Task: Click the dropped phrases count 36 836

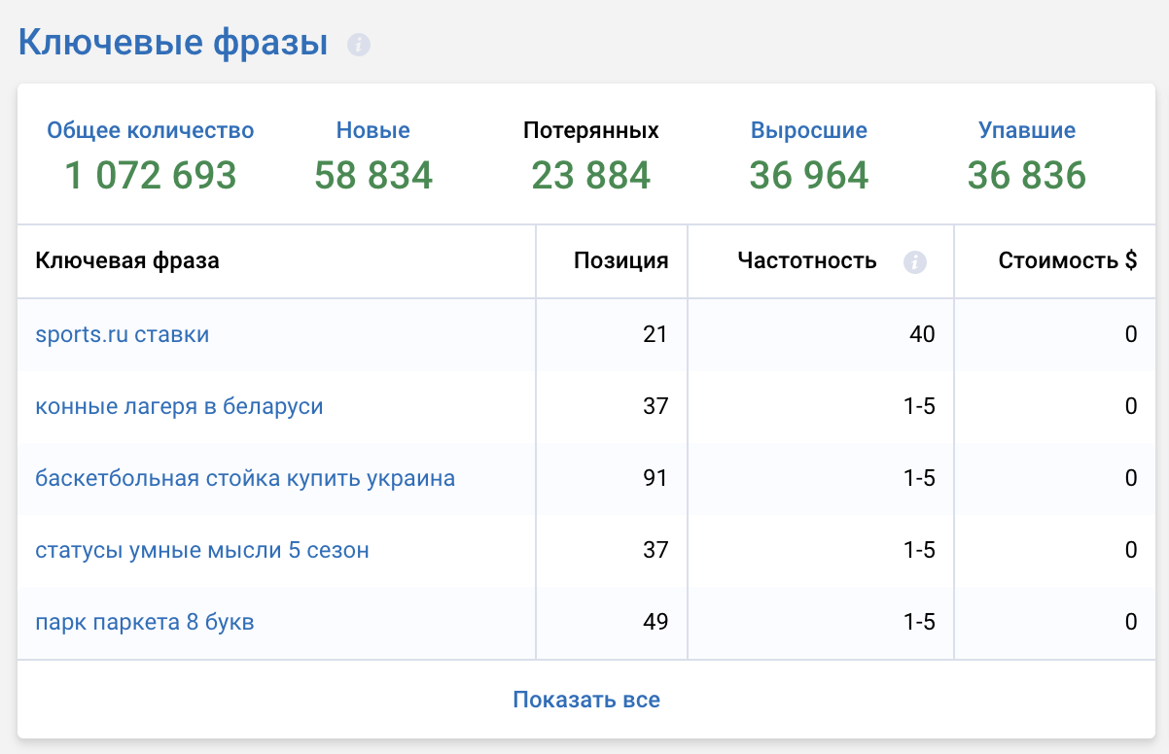Action: [1027, 176]
